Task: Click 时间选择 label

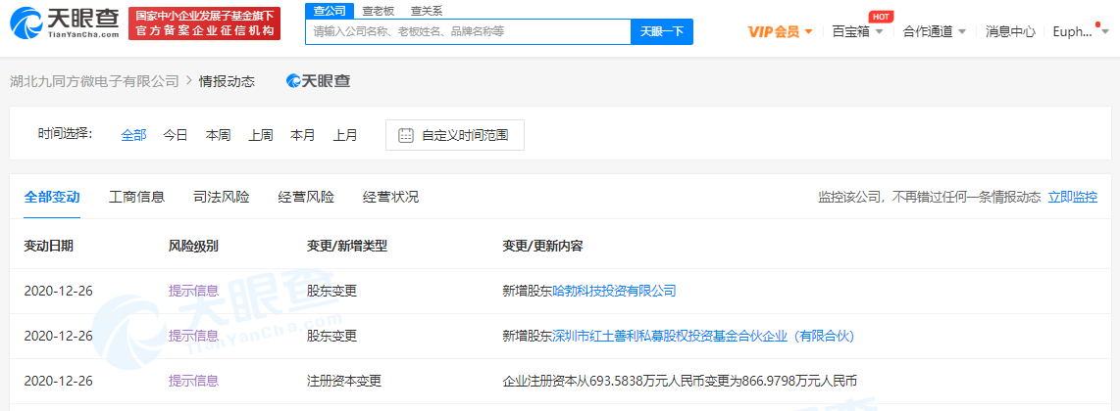Action: click(65, 134)
